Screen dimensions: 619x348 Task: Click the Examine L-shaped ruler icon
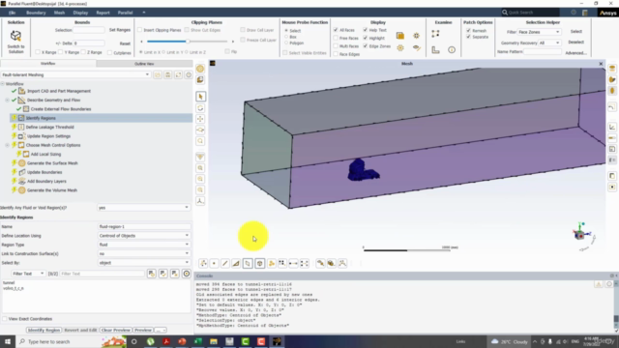[x=435, y=49]
